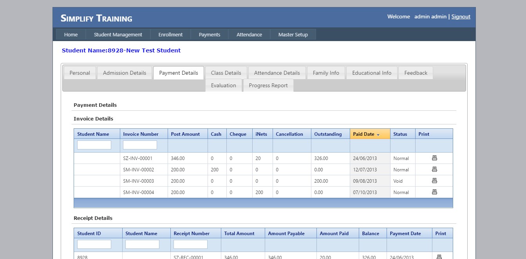Click print icon for void invoice SM-INV-00003
This screenshot has width=526, height=259.
tap(434, 181)
